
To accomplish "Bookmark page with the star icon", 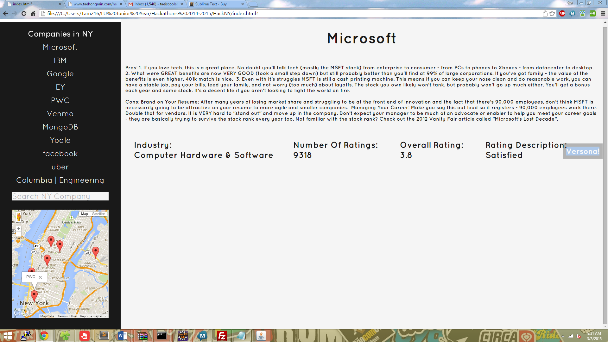I will 552,14.
